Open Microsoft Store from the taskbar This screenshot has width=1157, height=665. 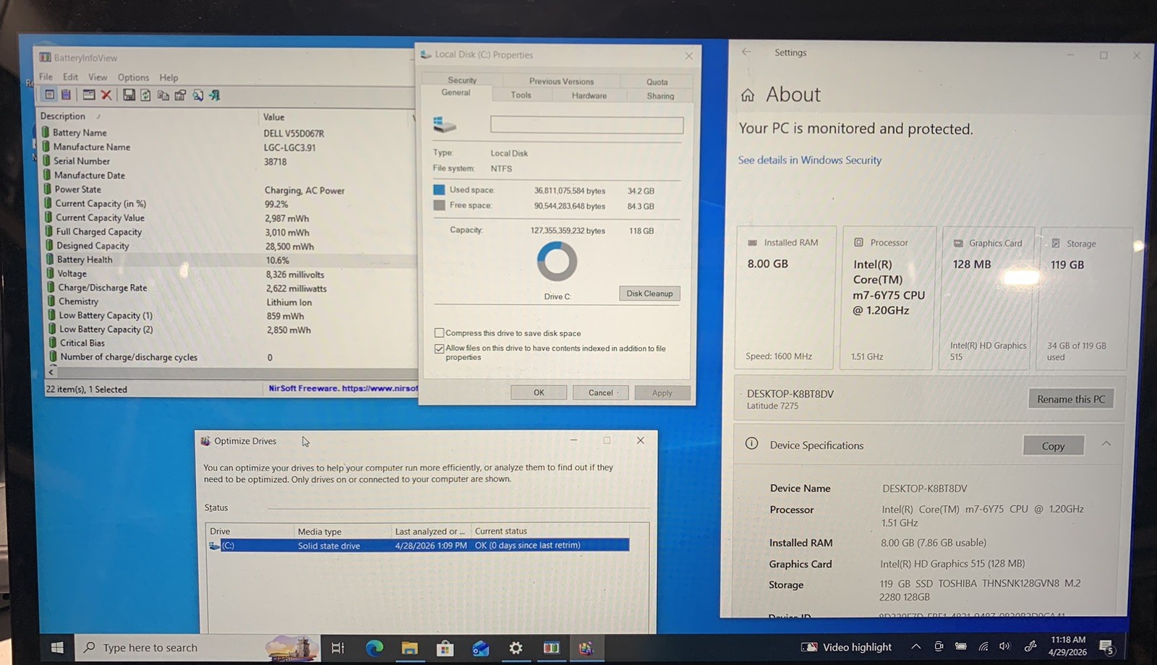[x=445, y=648]
